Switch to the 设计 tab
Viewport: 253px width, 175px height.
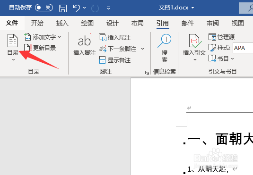(112, 23)
